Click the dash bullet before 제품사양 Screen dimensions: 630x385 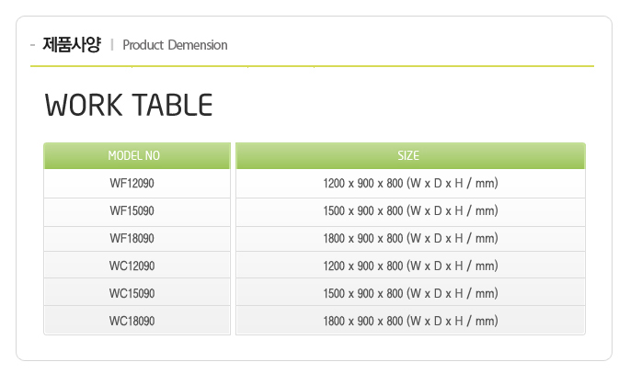point(33,44)
